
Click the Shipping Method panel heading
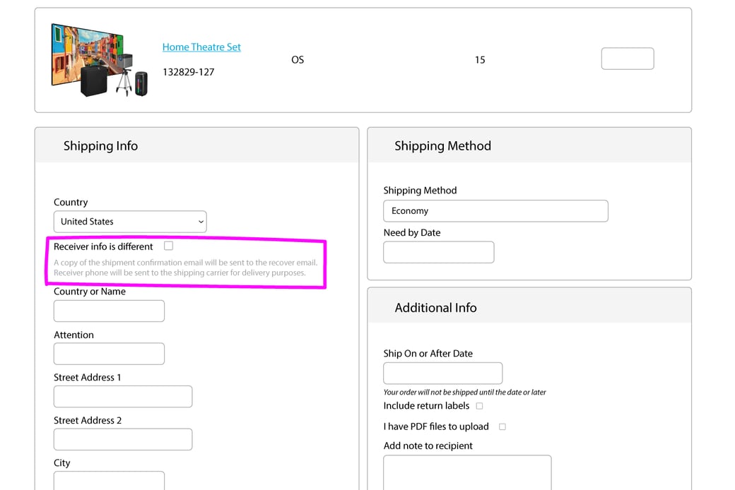tap(443, 145)
